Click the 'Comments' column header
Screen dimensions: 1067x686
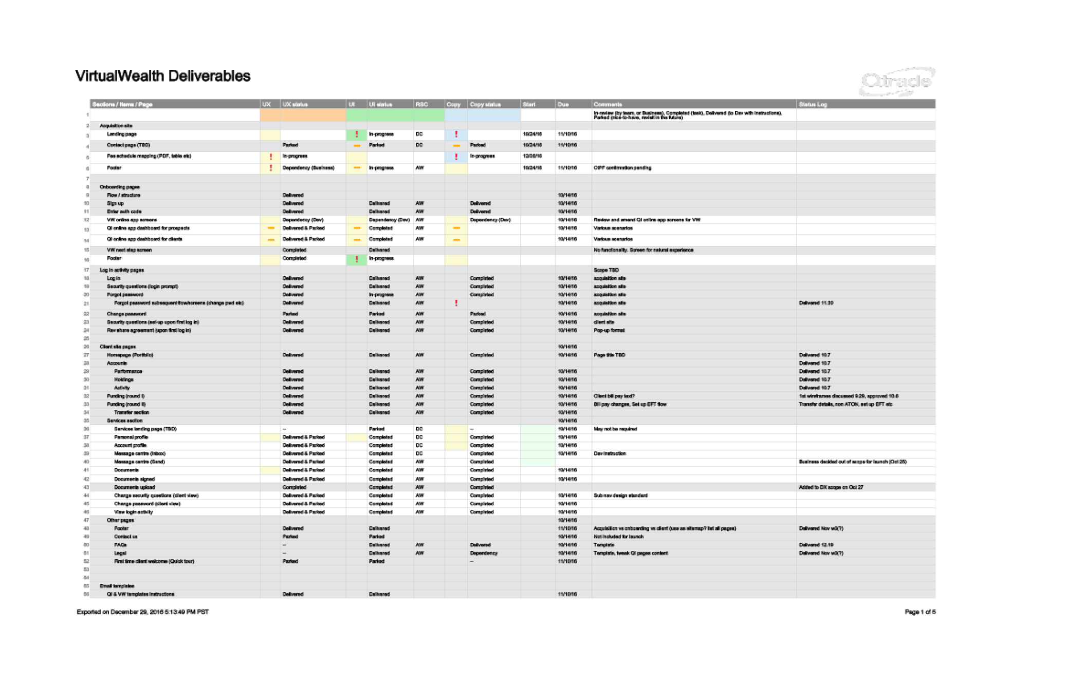694,104
